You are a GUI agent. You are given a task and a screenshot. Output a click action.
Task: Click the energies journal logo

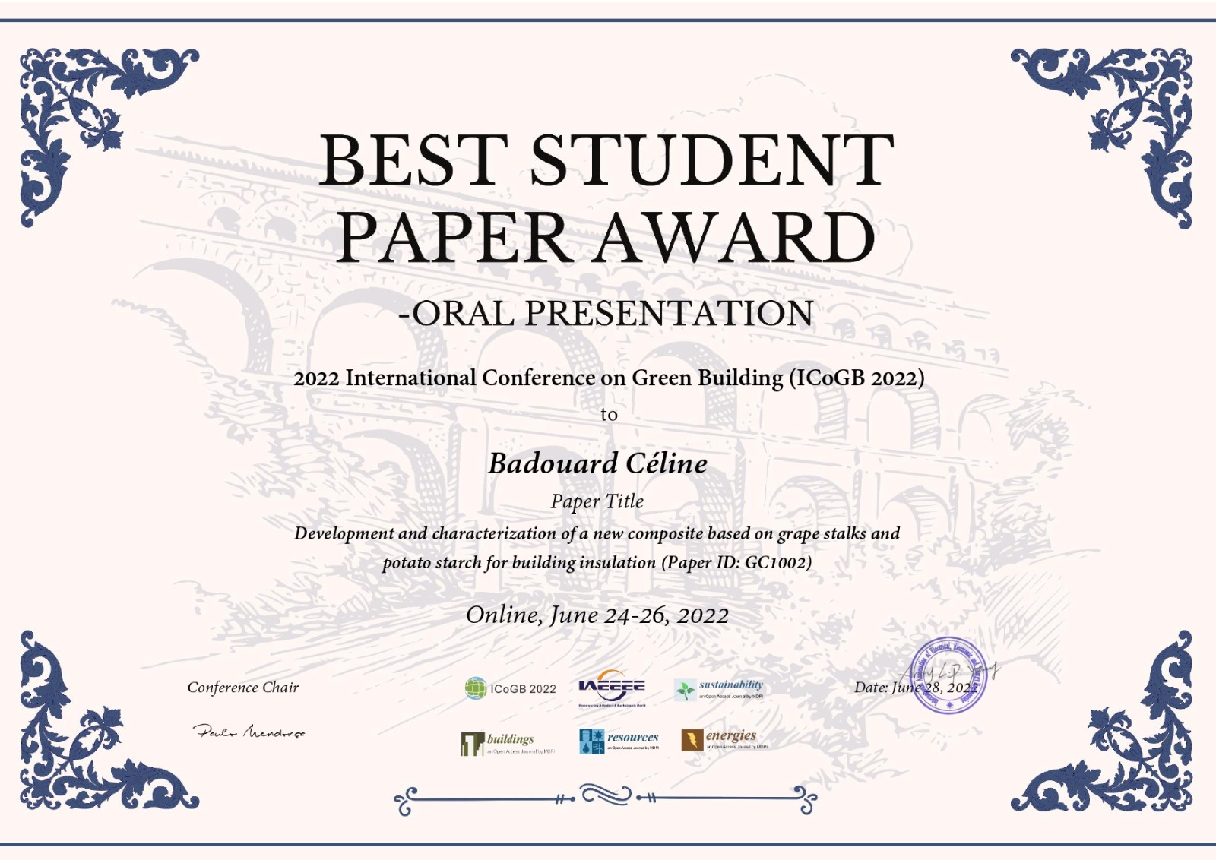(x=724, y=739)
